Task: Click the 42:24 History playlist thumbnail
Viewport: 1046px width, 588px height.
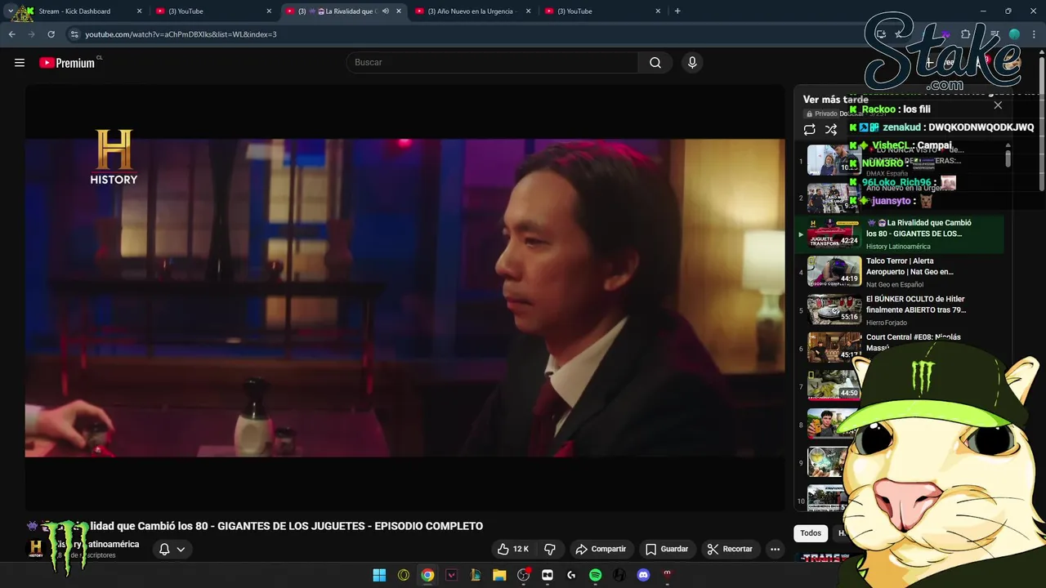Action: coord(834,234)
